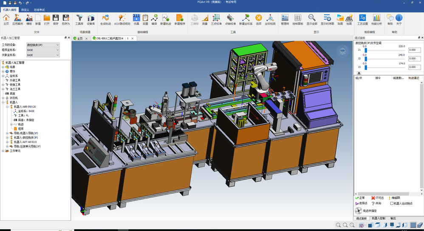424x231 pixels.
Task: Switch to the 自定义 ribbon tab
Action: (x=25, y=9)
